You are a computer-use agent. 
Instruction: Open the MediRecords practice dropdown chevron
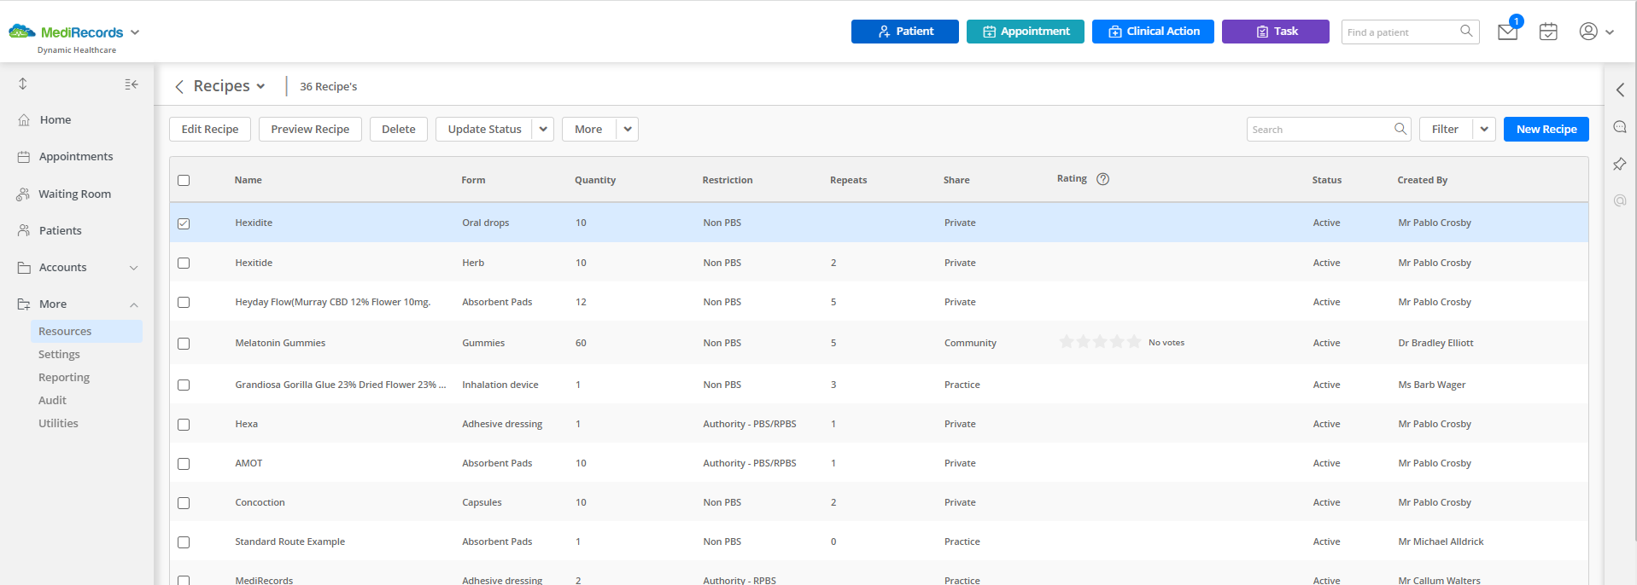pos(135,32)
